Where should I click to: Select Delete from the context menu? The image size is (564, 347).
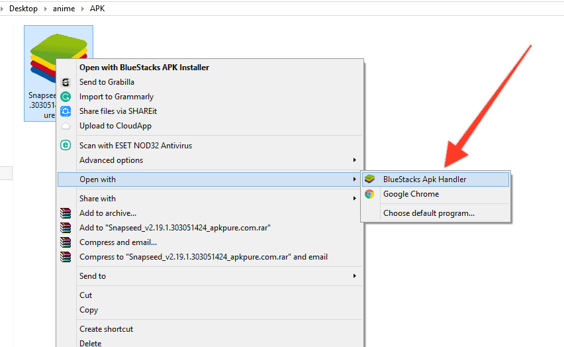click(90, 344)
